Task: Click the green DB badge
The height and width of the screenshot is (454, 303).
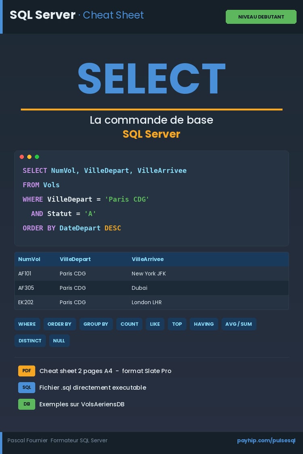Action: (27, 404)
